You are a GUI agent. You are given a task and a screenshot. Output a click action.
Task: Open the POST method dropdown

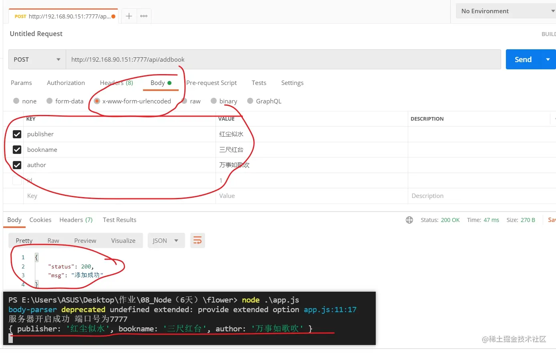click(x=37, y=59)
